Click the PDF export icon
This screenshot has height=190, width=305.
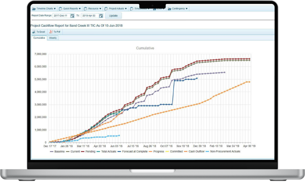[51, 32]
